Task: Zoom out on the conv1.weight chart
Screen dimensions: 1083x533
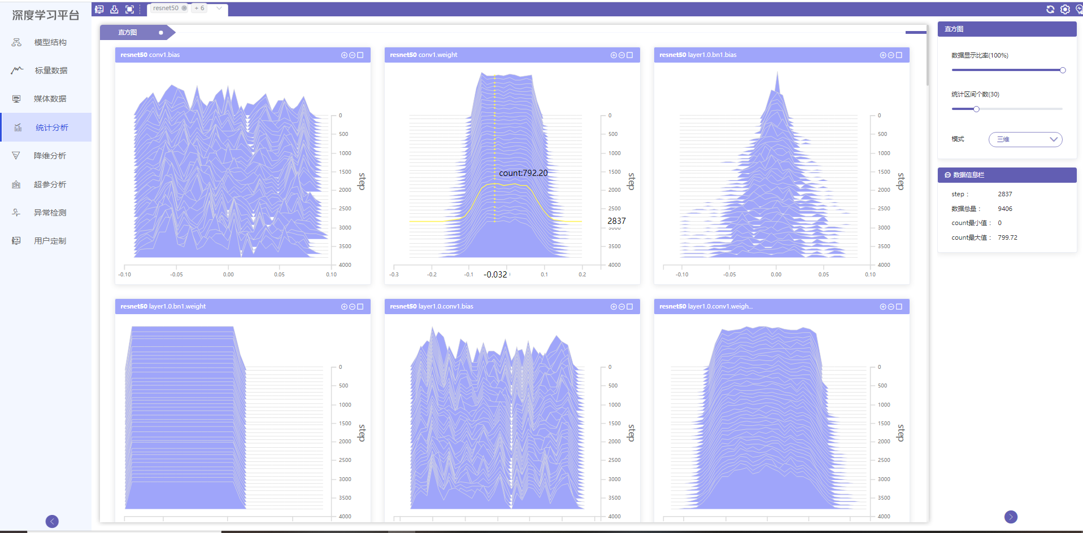Action: click(x=621, y=55)
